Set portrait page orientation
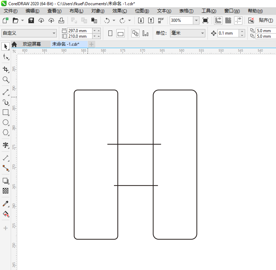276x270 pixels. pyautogui.click(x=110, y=33)
